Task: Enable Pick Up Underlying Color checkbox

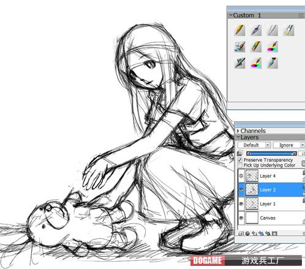Action: pos(240,165)
